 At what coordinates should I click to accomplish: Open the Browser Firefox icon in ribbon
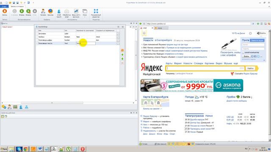[50, 12]
